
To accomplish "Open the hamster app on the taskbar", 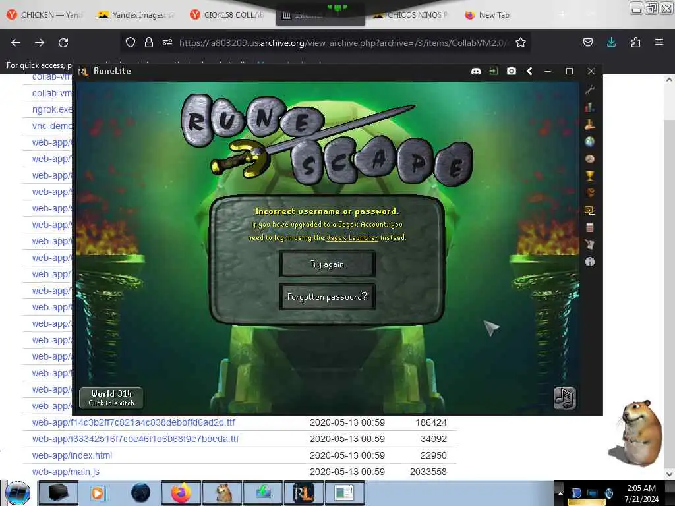I will click(222, 493).
